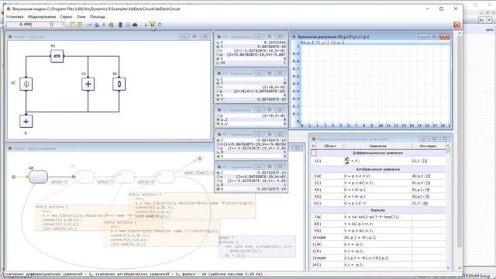Viewport: 496px width, 279px height.
Task: Open the Сервис menu
Action: point(66,16)
